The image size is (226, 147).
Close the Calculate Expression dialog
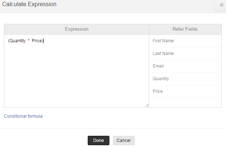221,5
